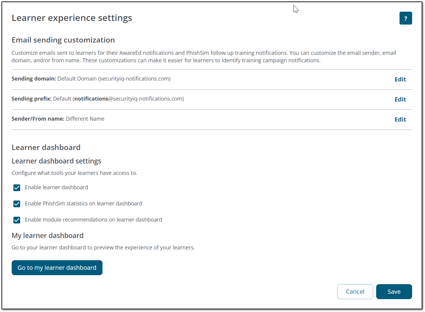Viewport: 425px width, 312px height.
Task: Click the Learner dashboard section heading
Action: 46,147
